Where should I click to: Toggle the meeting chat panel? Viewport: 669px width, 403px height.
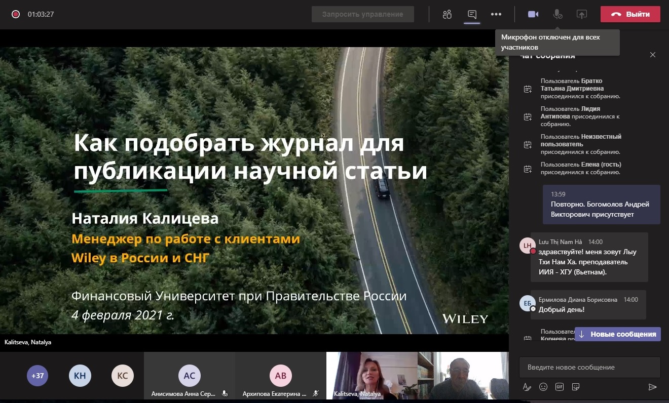coord(472,14)
